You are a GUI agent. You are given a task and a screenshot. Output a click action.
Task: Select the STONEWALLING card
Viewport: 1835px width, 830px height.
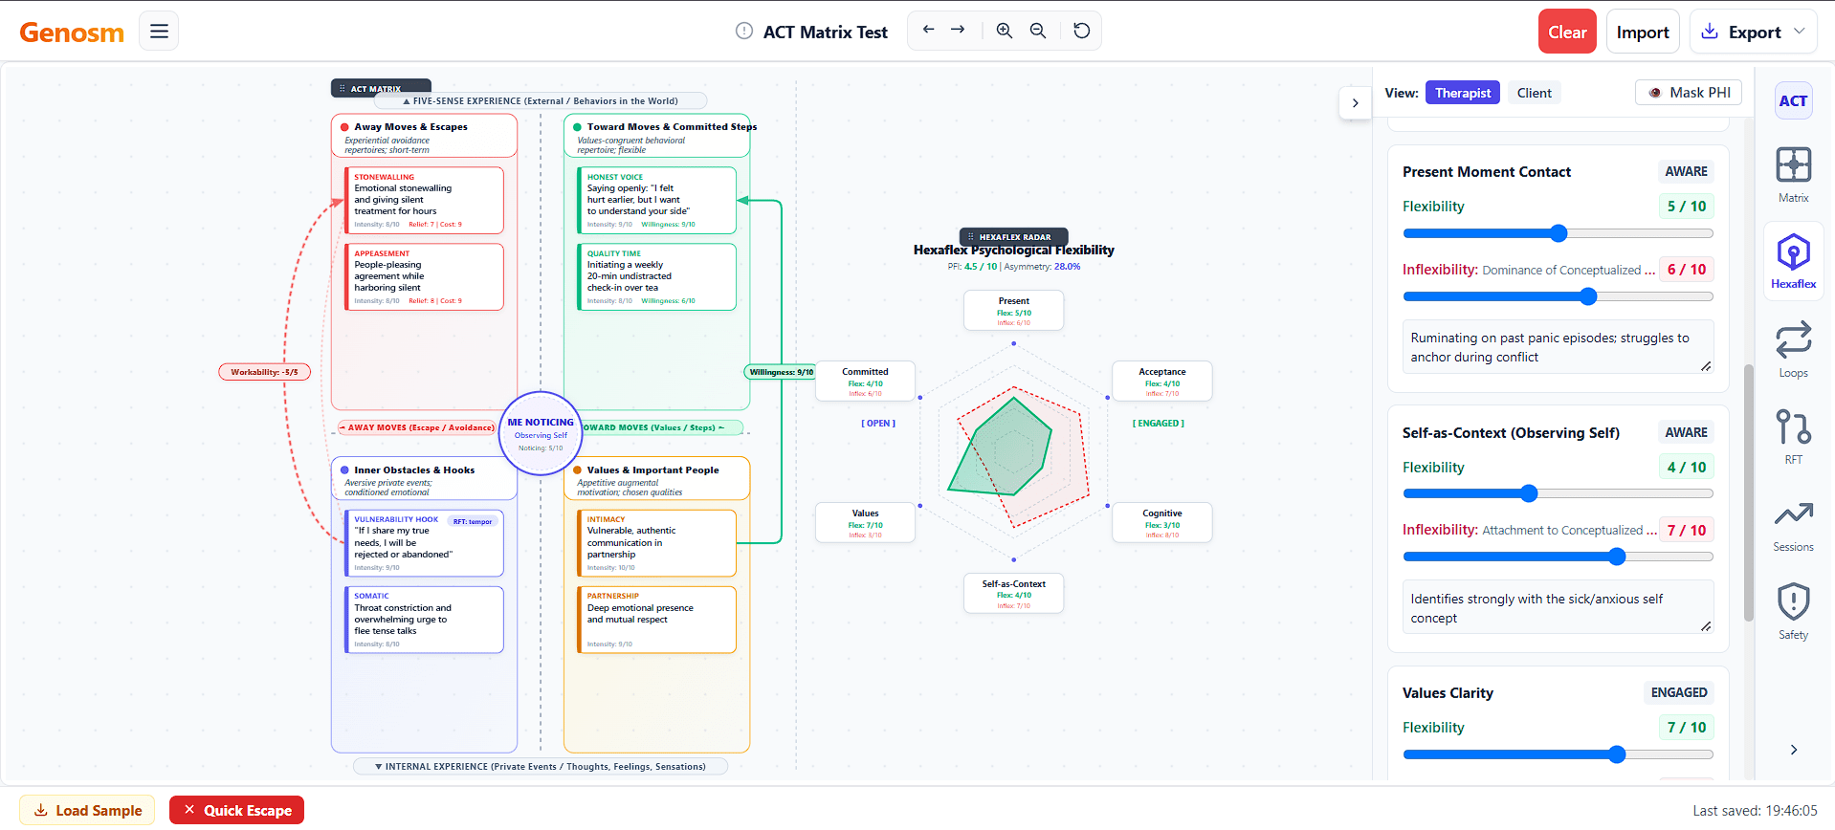point(424,200)
